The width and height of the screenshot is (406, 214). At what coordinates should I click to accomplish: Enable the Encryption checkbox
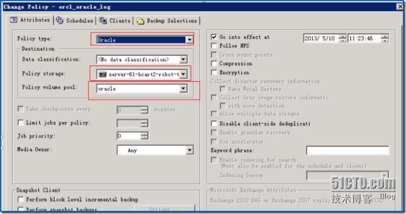(214, 72)
